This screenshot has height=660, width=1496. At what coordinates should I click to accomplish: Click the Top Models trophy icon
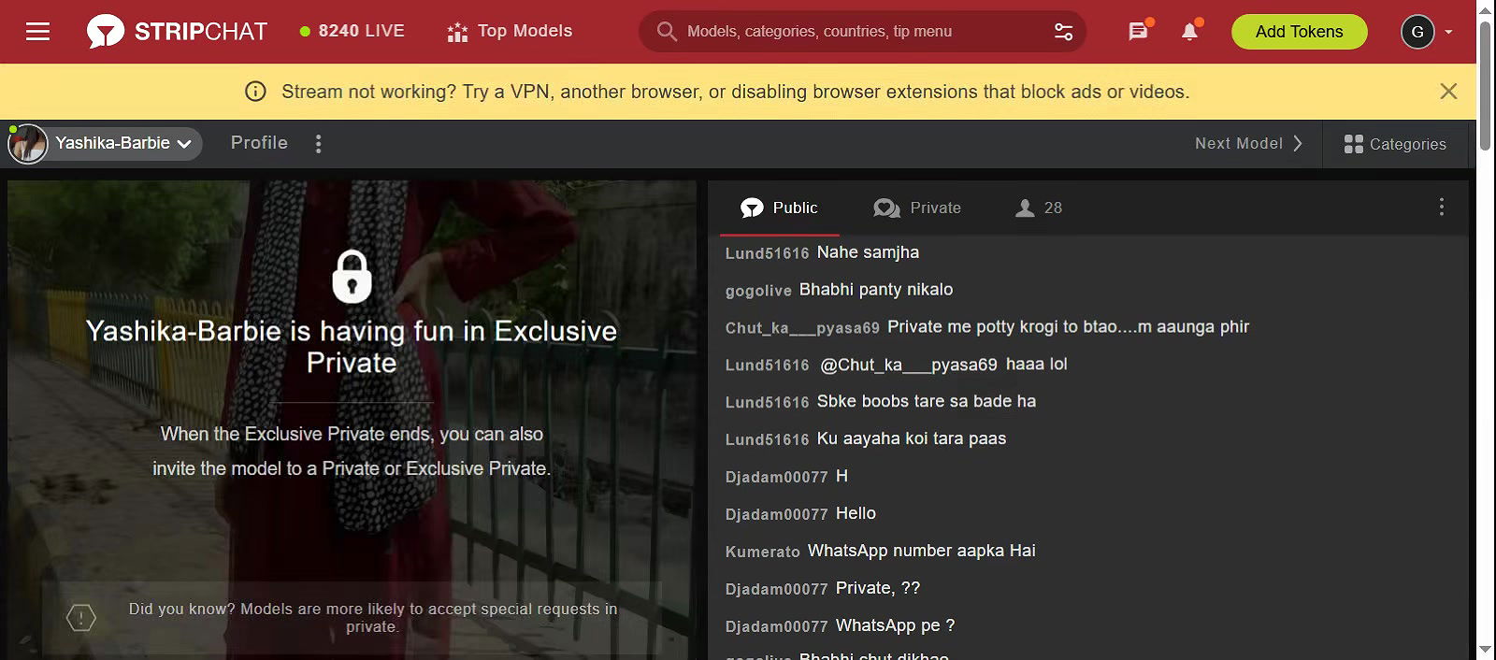pyautogui.click(x=457, y=33)
